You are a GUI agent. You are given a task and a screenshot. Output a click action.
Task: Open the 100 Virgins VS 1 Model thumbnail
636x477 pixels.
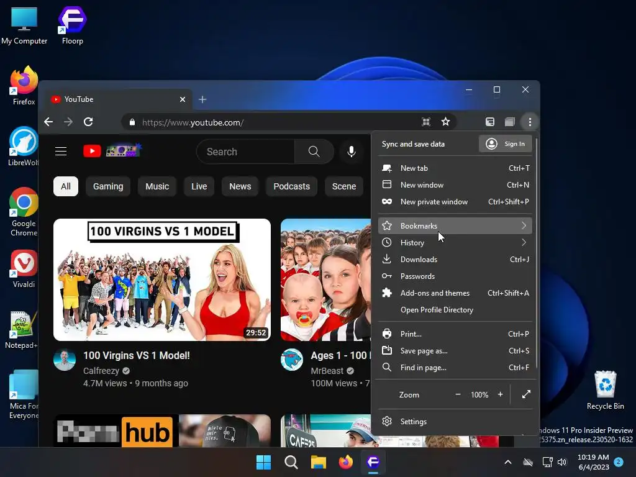(162, 280)
